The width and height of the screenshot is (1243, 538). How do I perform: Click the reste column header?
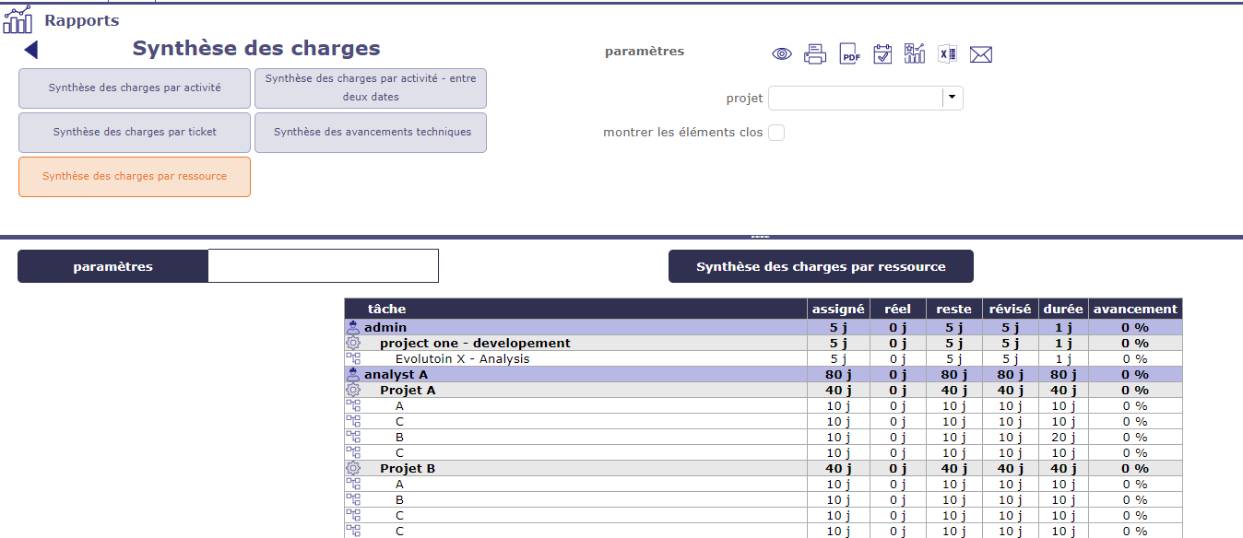coord(953,309)
